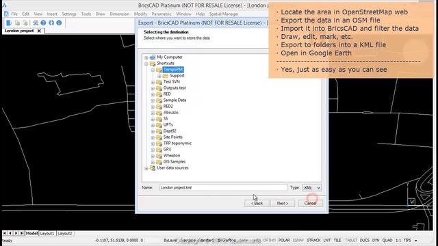Screen dimensions: 438x246
Task: Click the Name input field
Action: click(223, 188)
